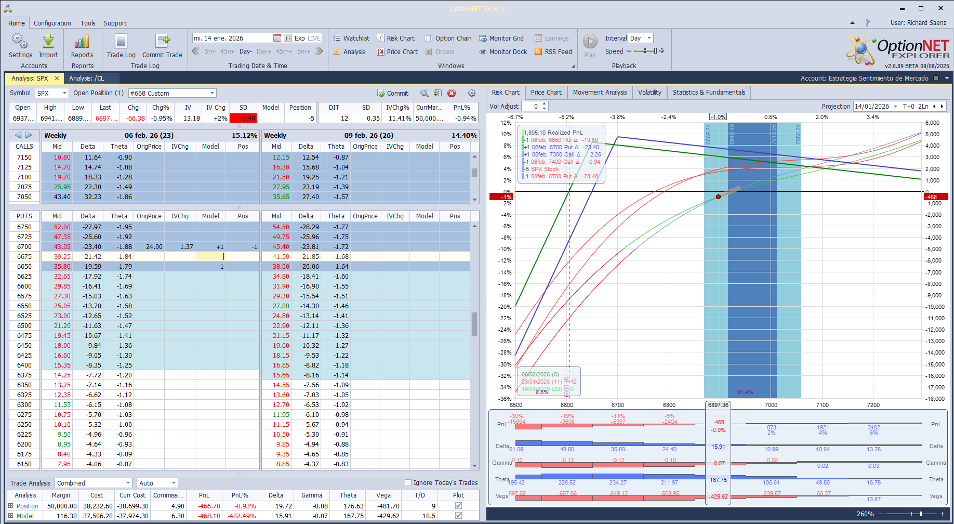954x524 pixels.
Task: Click the Commit button
Action: 393,93
